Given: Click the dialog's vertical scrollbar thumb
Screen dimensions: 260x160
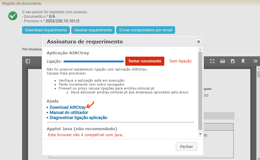Looking at the screenshot, I should [200, 91].
